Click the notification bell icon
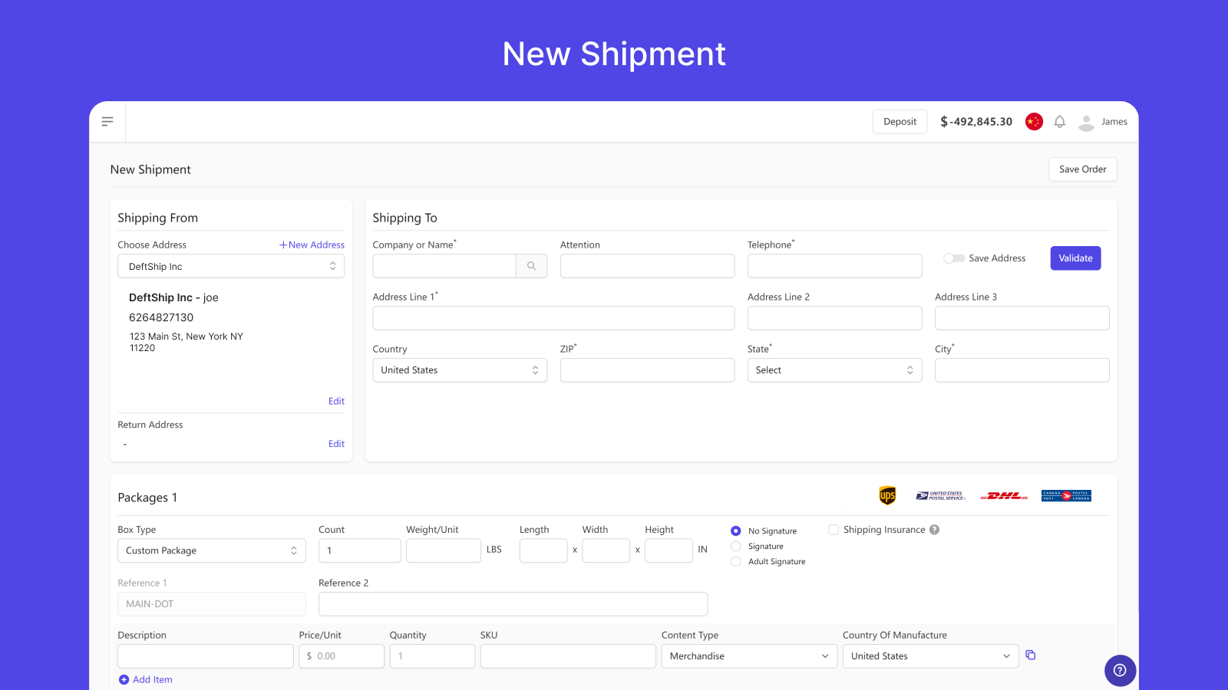 coord(1059,122)
